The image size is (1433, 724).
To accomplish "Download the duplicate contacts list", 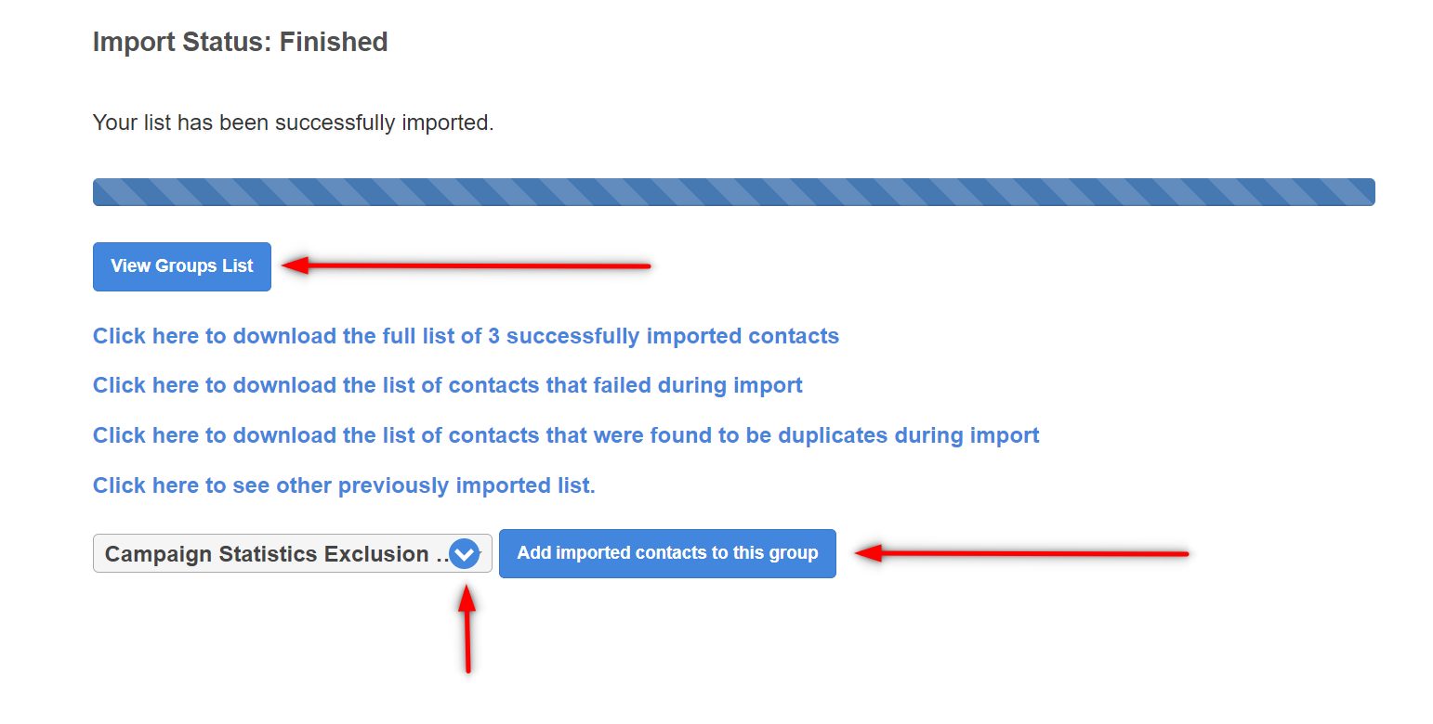I will pyautogui.click(x=566, y=435).
